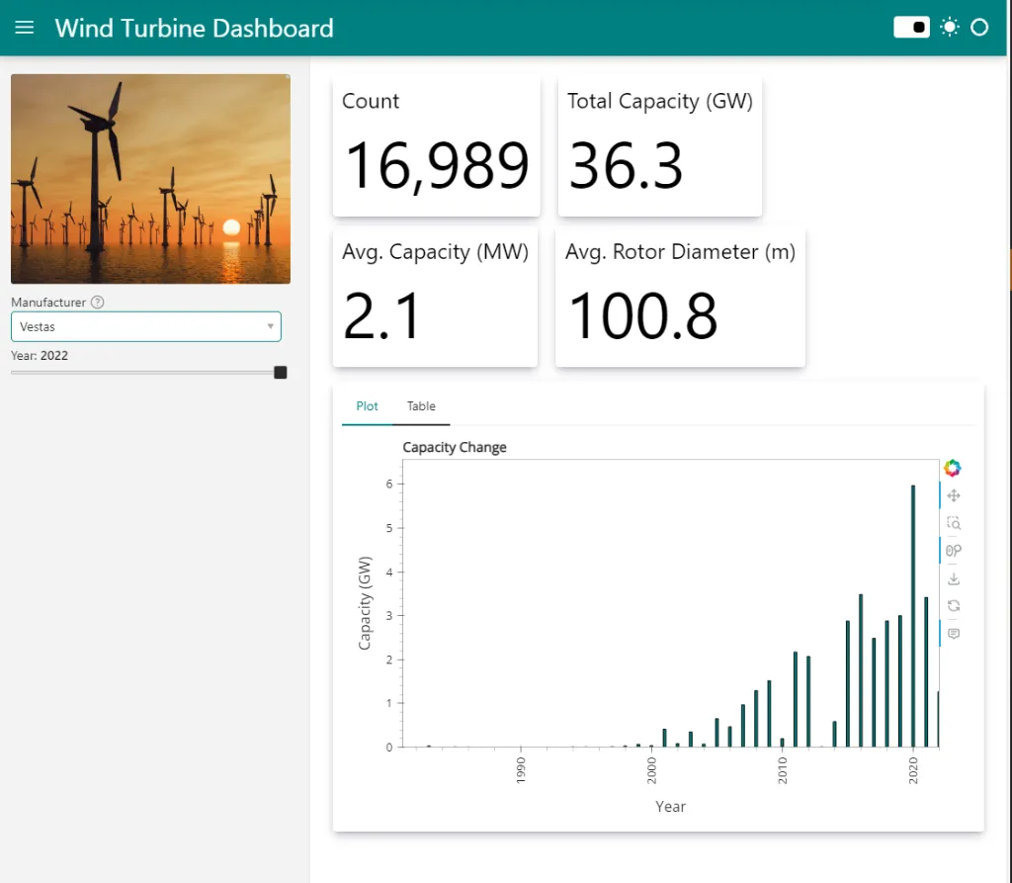Select the Pan tool on the chart
The width and height of the screenshot is (1012, 883).
tap(953, 495)
